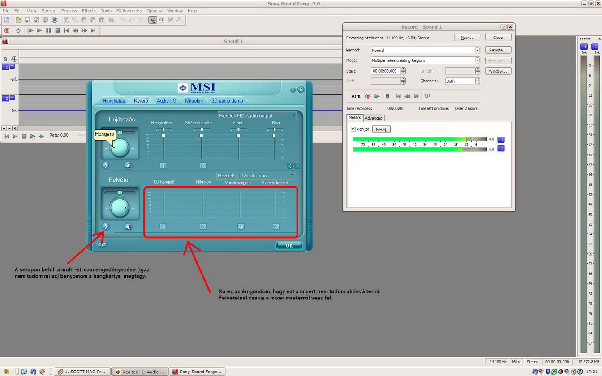
Task: Toggle the Monitor checkbox in Record dialog
Action: (x=353, y=129)
